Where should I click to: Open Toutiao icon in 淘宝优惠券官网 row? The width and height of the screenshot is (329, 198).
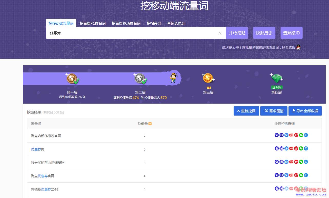click(x=291, y=175)
